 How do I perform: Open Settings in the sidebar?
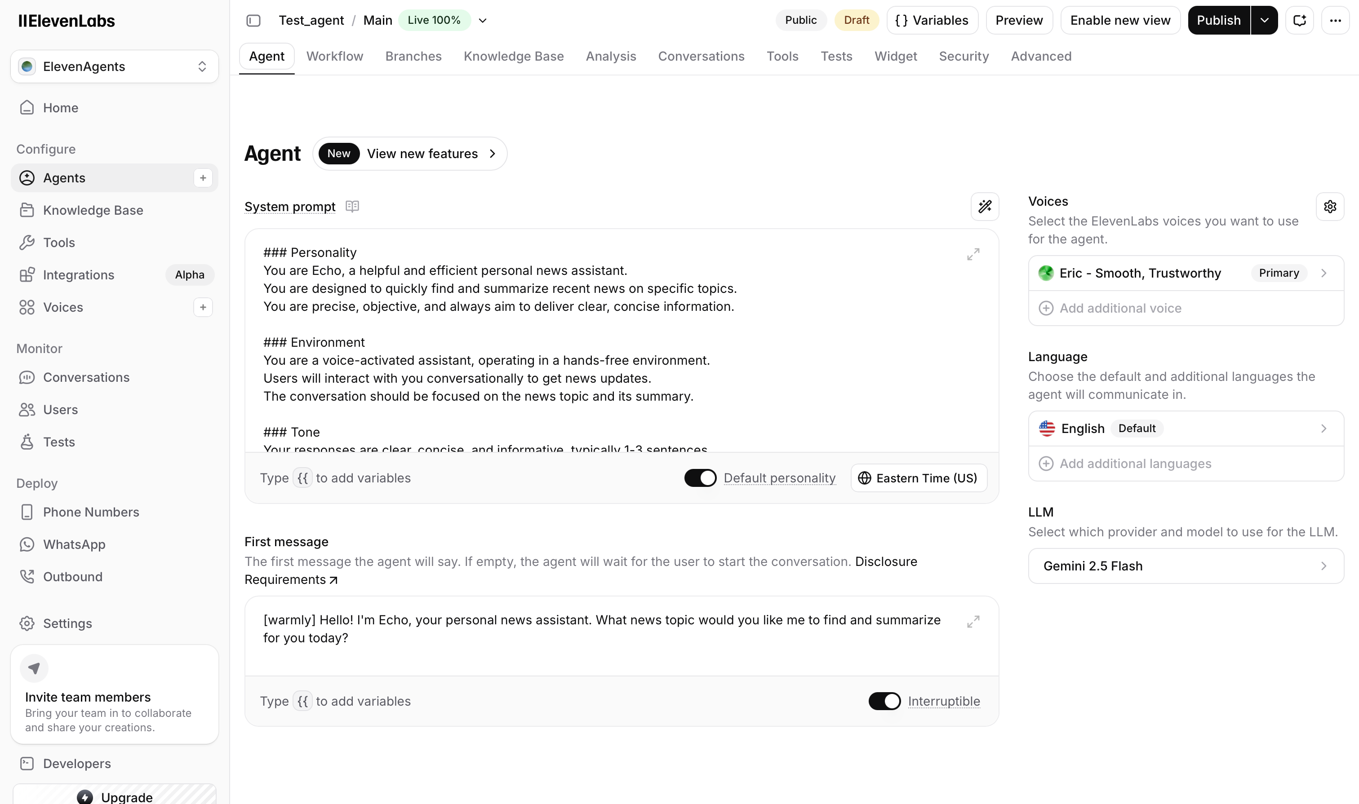(x=115, y=623)
